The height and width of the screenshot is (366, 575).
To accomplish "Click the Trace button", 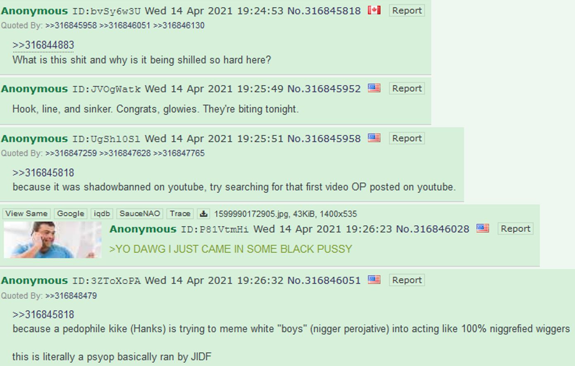I will 180,214.
